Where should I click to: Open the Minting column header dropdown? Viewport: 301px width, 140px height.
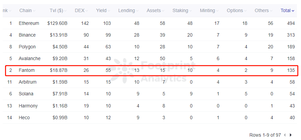tap(218, 11)
